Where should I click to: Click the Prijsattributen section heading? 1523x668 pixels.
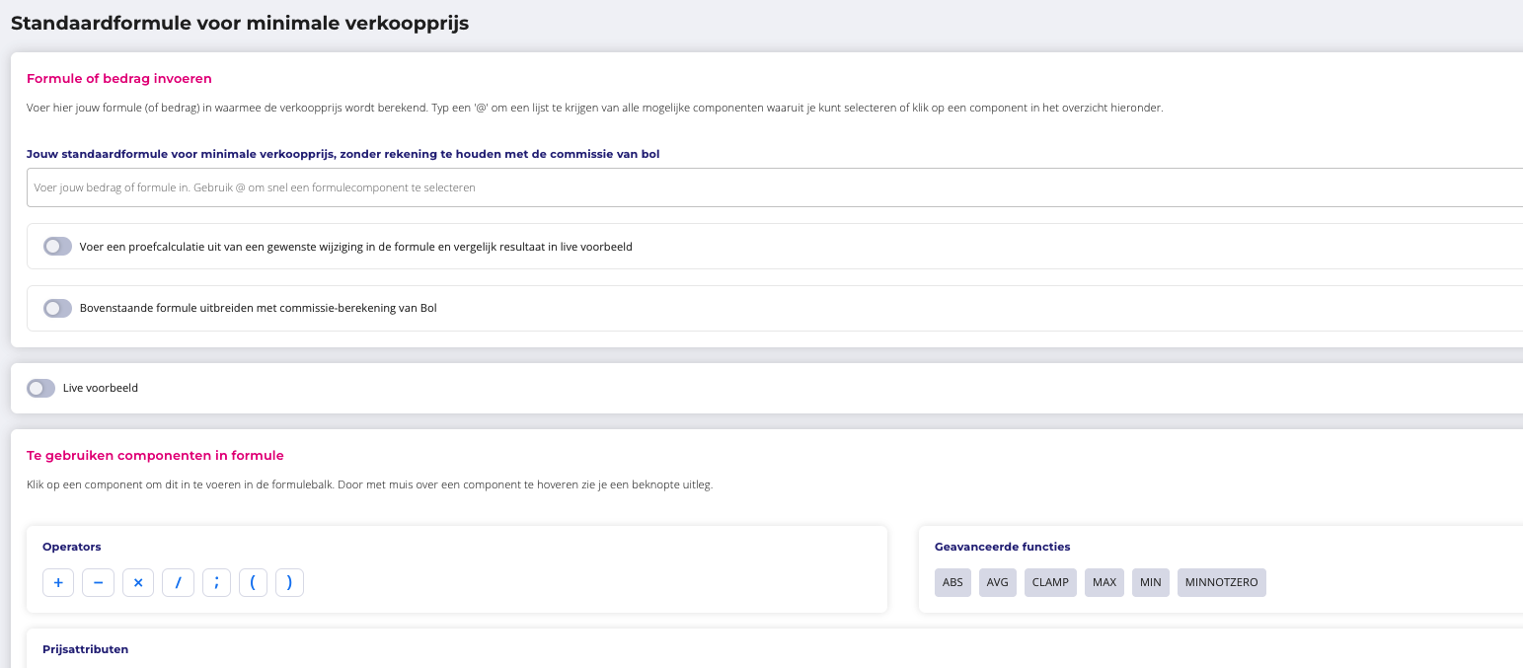(x=85, y=649)
